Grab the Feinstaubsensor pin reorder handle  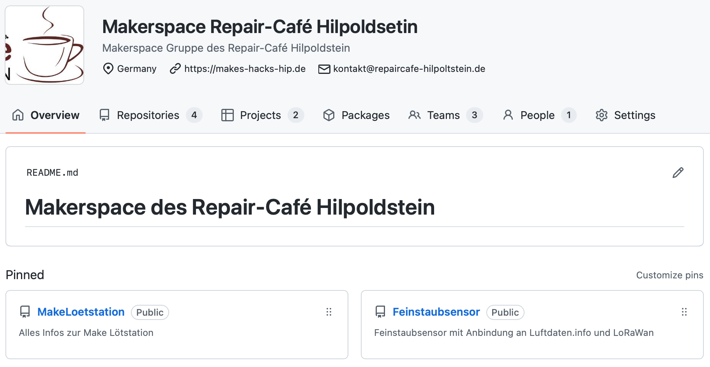[684, 312]
